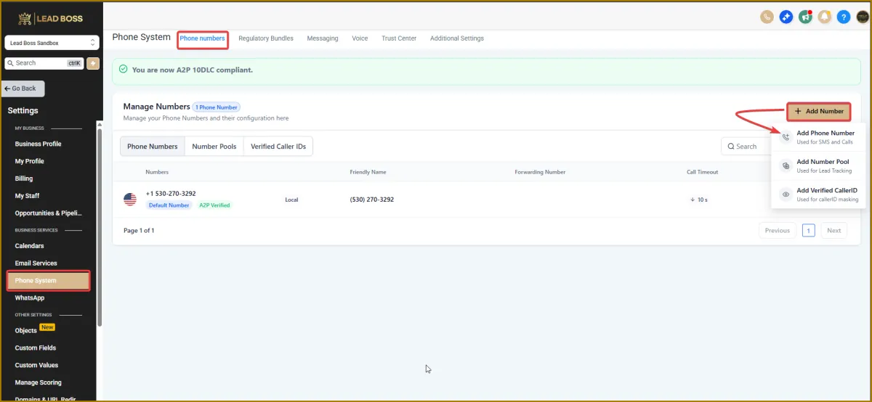The image size is (872, 402).
Task: Select Phone System in sidebar
Action: pos(48,281)
